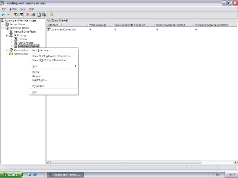Choose Export List... from context menu

point(53,80)
